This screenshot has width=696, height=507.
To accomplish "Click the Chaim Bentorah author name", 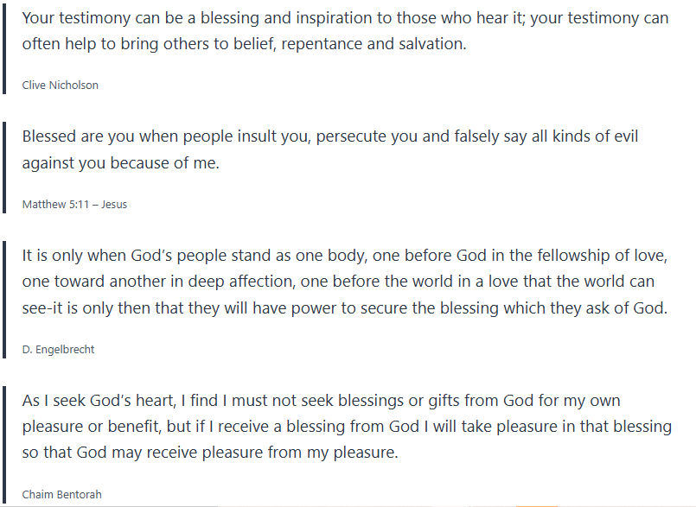I will pos(60,494).
